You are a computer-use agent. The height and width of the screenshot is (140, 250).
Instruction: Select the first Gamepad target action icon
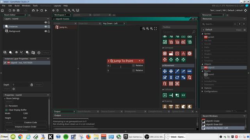(165, 54)
